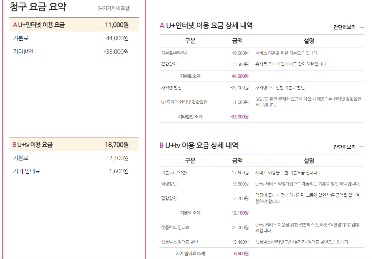Click the -22,000원 재약정 amount
Viewport: 372px width, 259px height.
point(239,88)
